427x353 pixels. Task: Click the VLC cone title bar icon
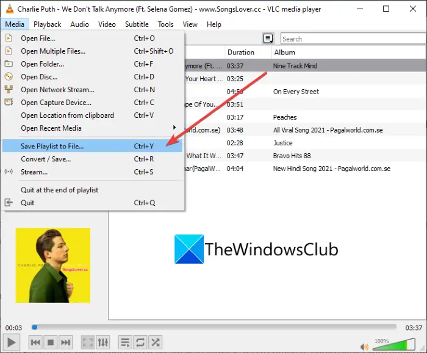point(10,9)
